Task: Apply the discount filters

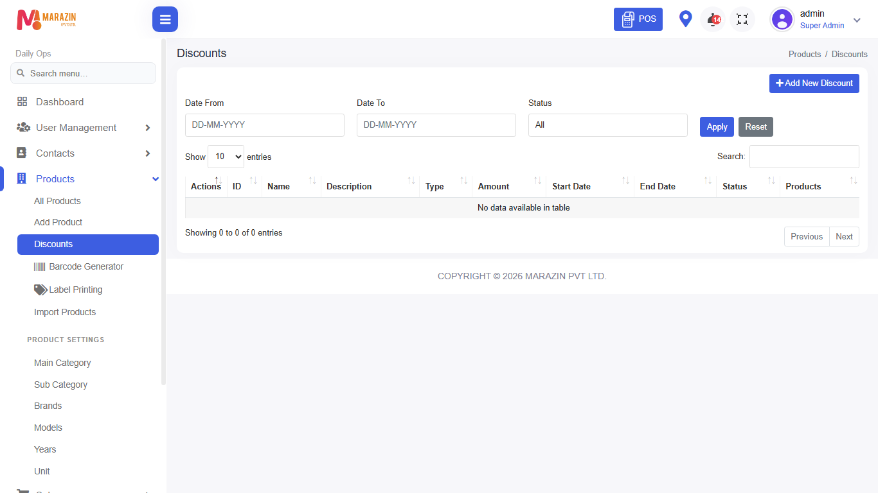Action: [717, 126]
